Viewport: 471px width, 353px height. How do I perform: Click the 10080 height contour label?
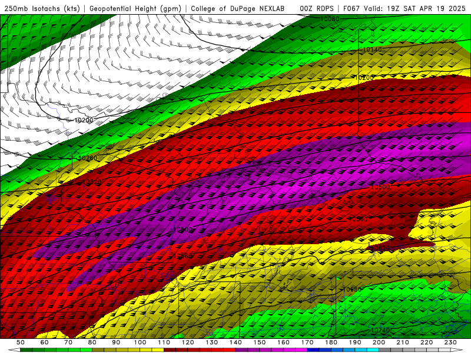[x=330, y=19]
